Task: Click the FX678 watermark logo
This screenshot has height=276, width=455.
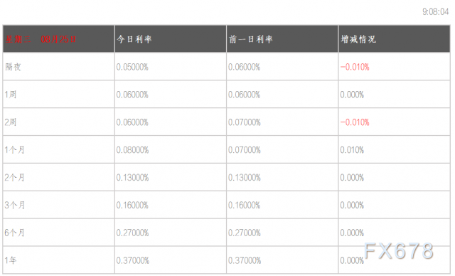Action: point(399,251)
